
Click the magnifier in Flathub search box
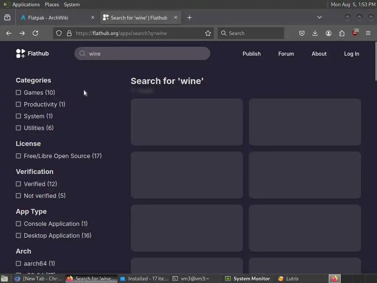tap(82, 53)
